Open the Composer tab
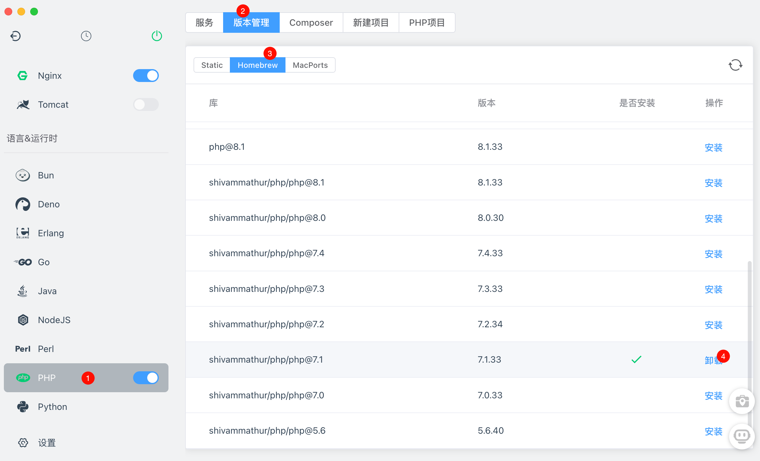Image resolution: width=760 pixels, height=461 pixels. click(311, 23)
